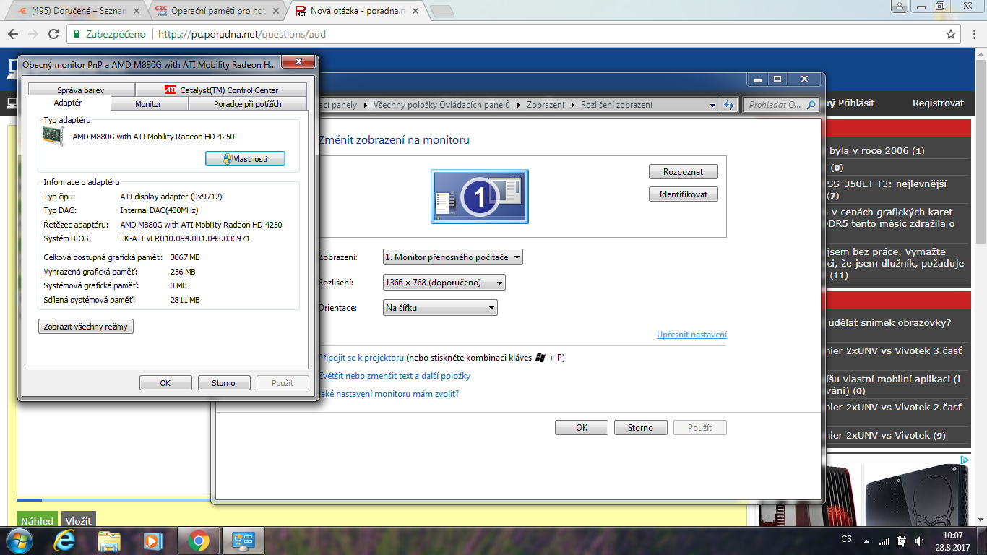Open the Rozlišení resolution dropdown

444,283
